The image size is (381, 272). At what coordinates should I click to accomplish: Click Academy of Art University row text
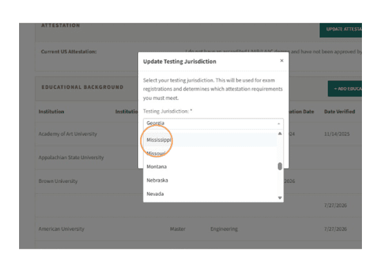(x=67, y=134)
